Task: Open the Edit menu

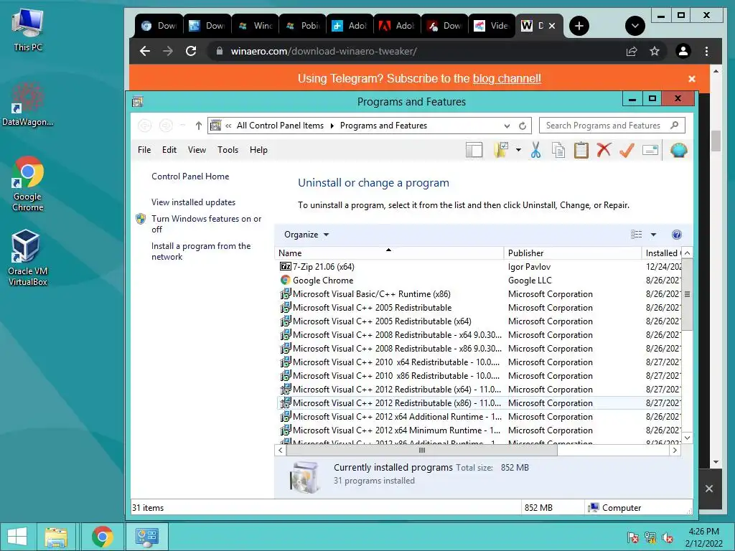Action: 169,150
